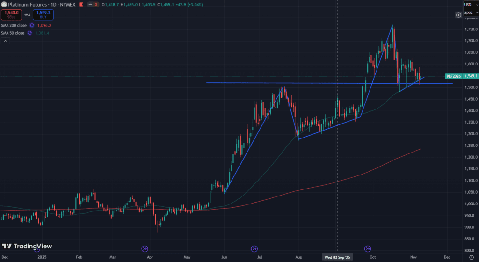Screen dimensions: 479x262
Task: Select the SMA 200 close indicator label
Action: click(x=14, y=25)
